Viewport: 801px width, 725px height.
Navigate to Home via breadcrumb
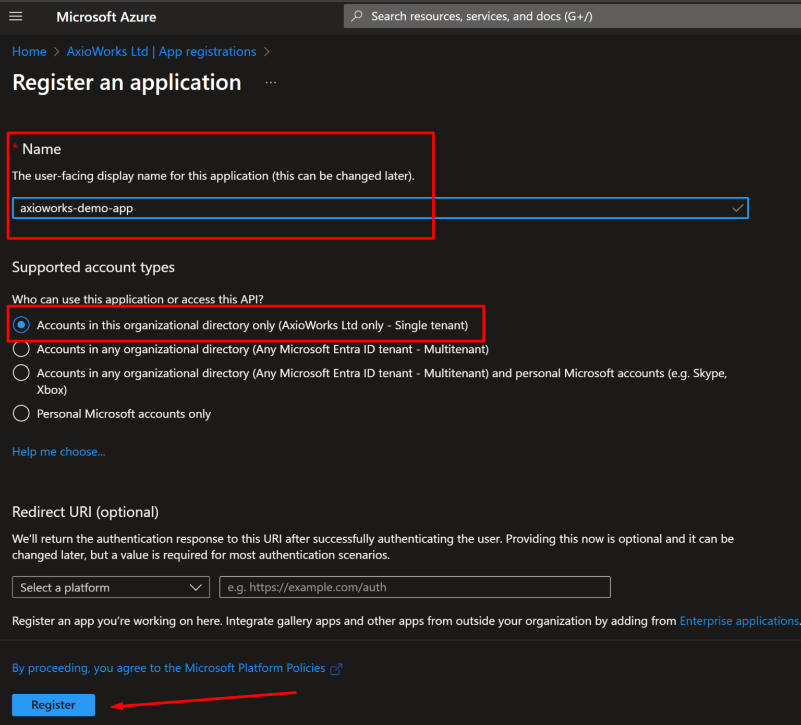29,51
